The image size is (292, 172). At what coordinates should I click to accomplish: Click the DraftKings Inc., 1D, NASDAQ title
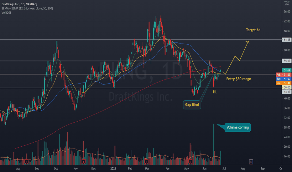click(19, 4)
